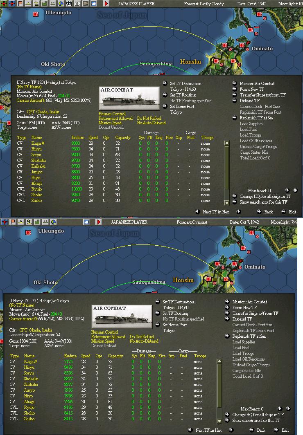Screen dimensions: 303x435
Task: Click Back button in Oct 7 panel
Action: [x=261, y=430]
